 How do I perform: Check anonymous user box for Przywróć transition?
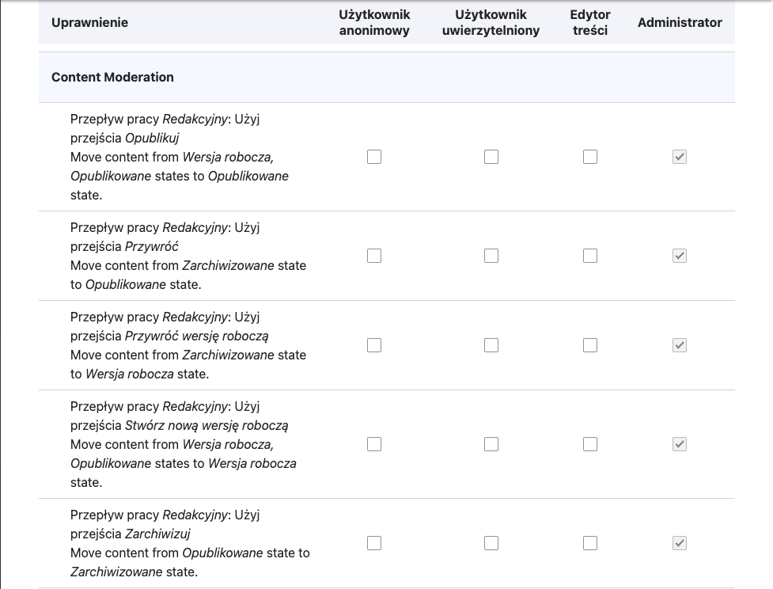pos(374,256)
